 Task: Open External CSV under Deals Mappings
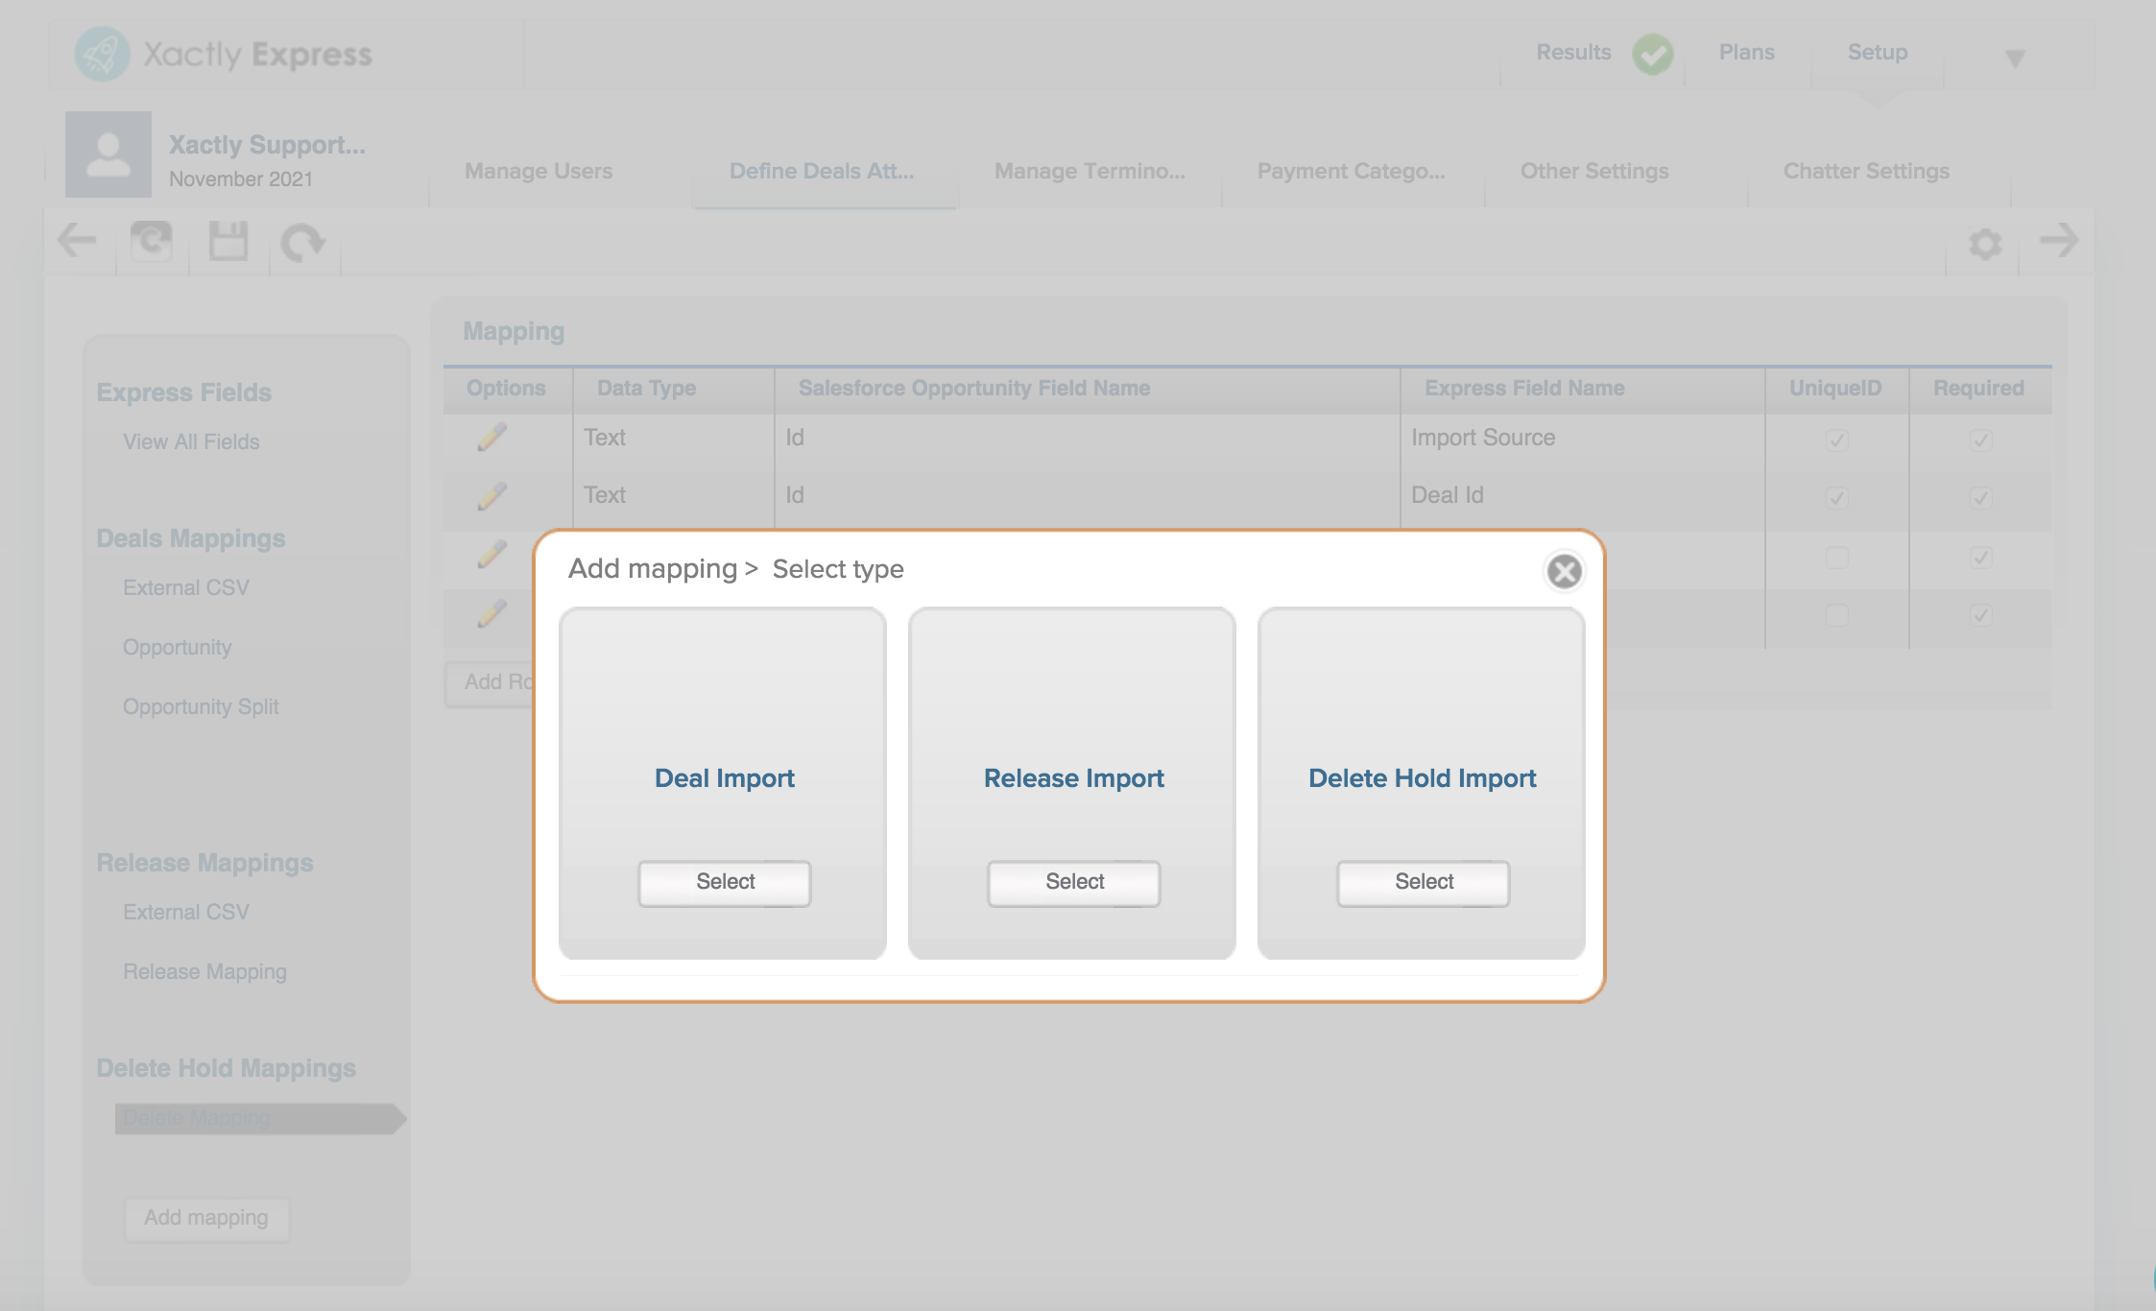tap(186, 587)
